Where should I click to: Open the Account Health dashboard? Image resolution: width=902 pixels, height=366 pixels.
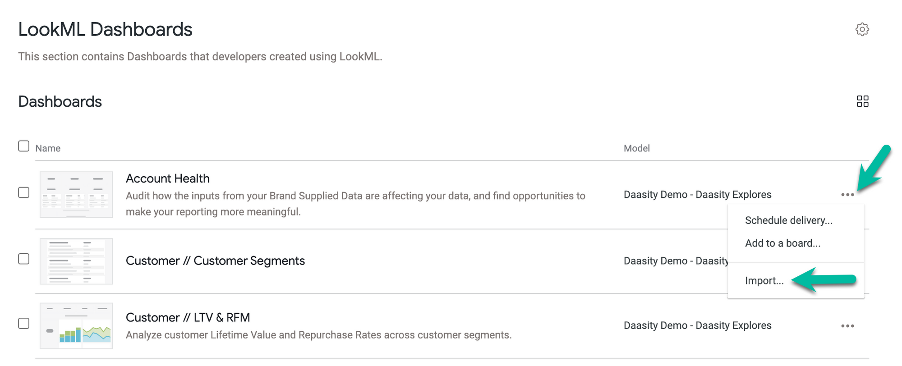tap(168, 178)
